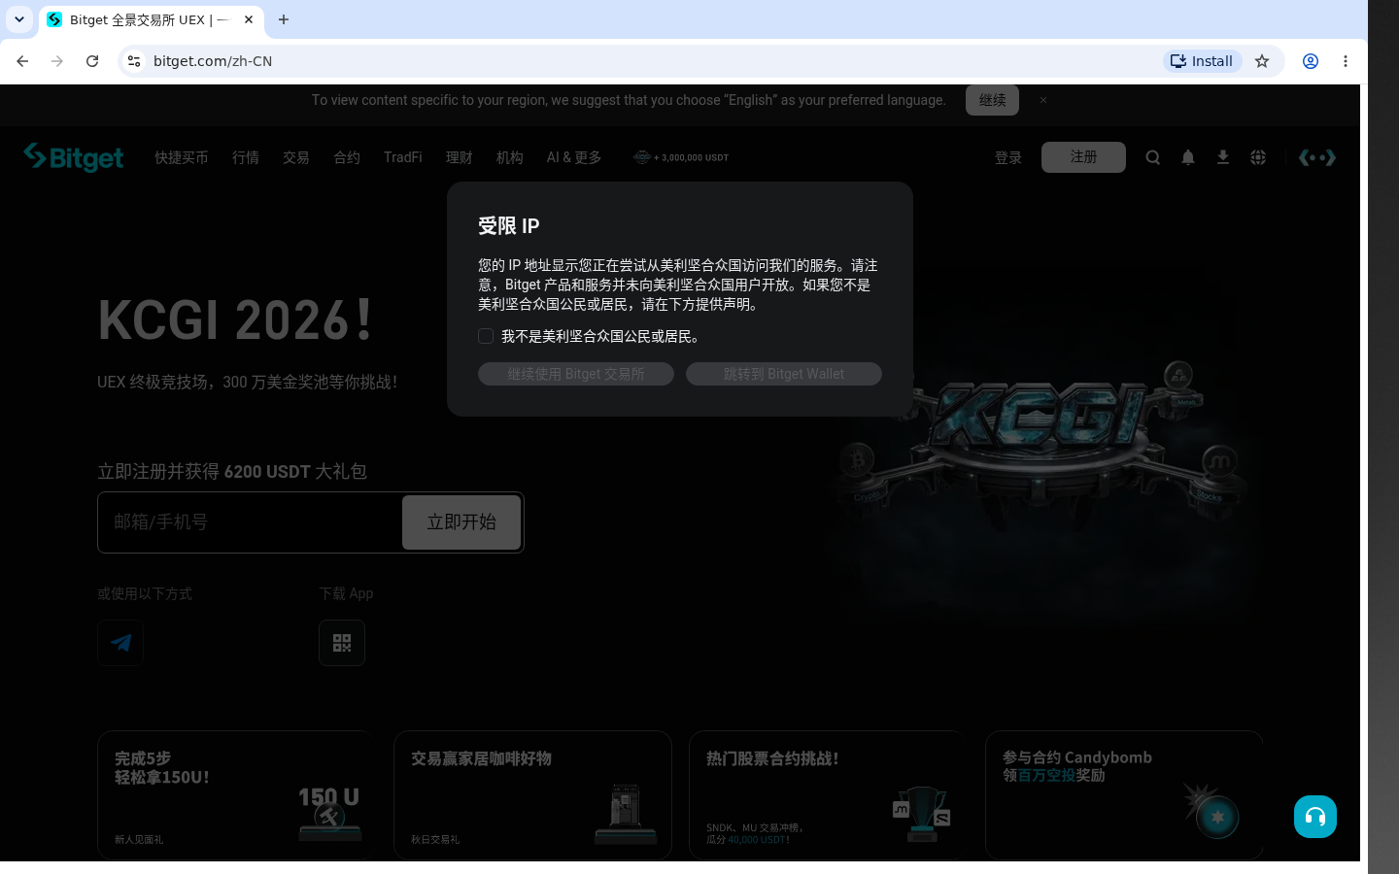Focus the 邮箱/手机号 input field
Viewport: 1399px width, 874px height.
point(253,522)
